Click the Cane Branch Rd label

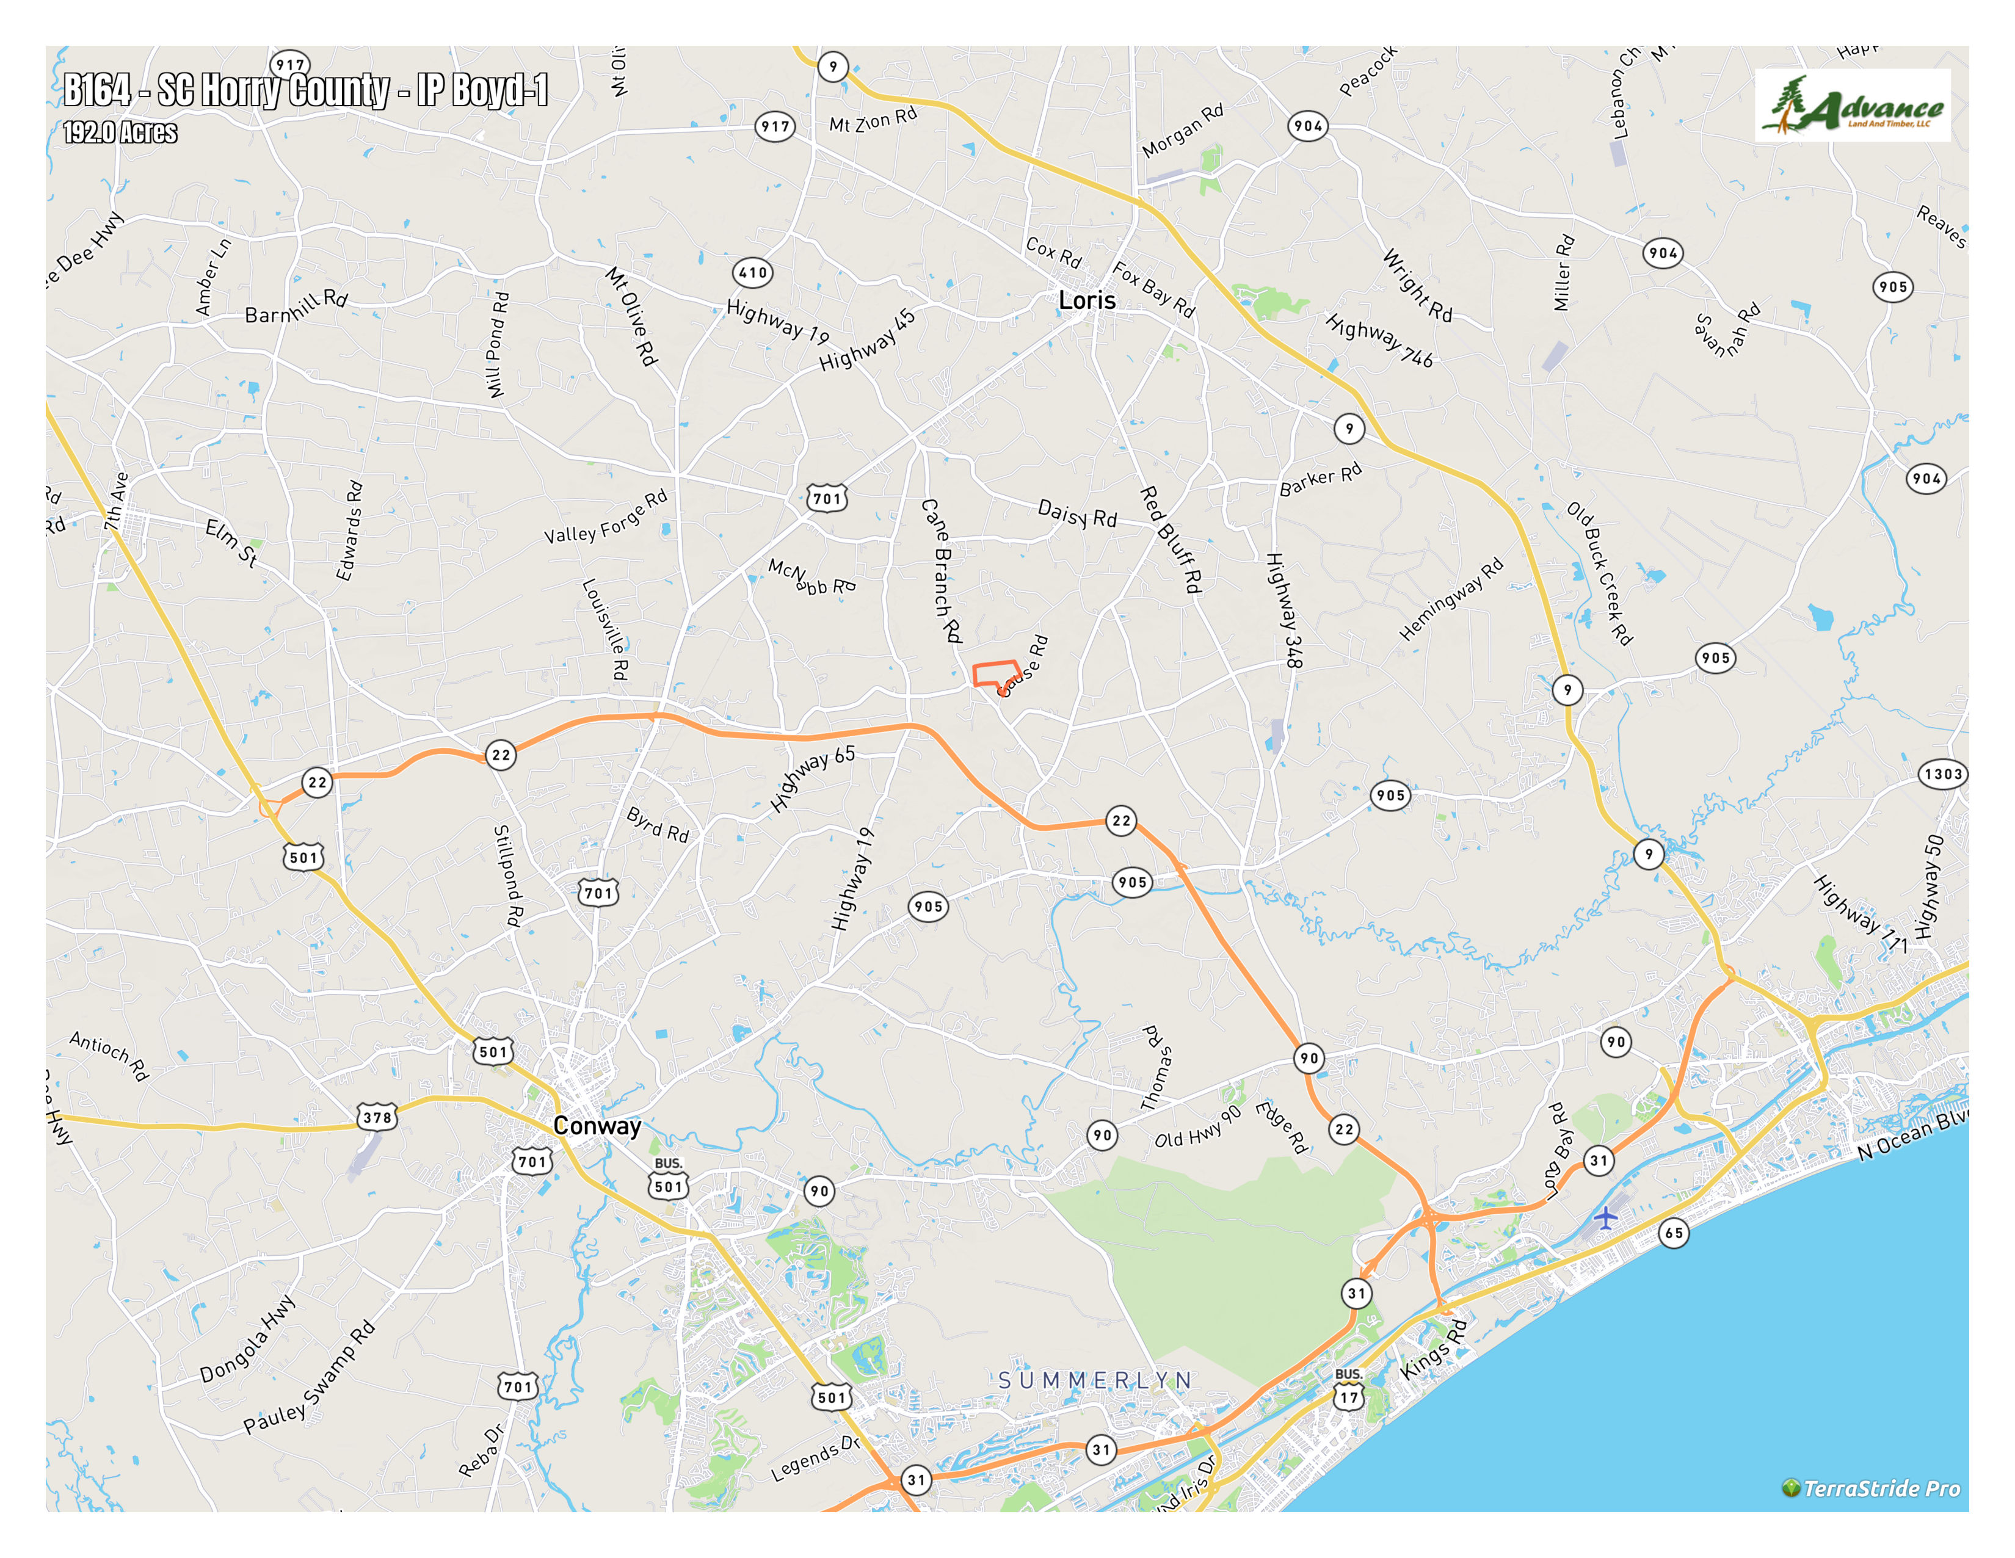942,570
